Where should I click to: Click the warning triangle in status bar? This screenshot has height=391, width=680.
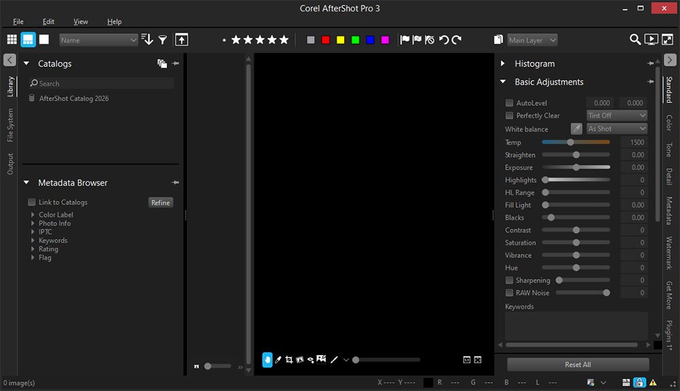pos(653,382)
